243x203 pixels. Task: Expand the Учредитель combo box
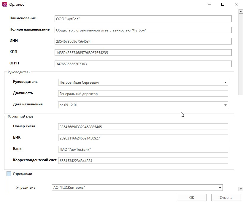(x=220, y=188)
